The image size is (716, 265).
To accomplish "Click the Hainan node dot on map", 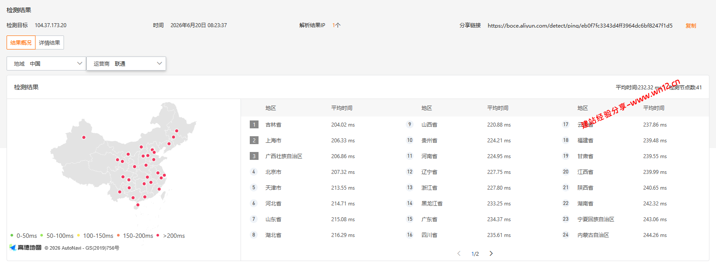I will point(138,205).
